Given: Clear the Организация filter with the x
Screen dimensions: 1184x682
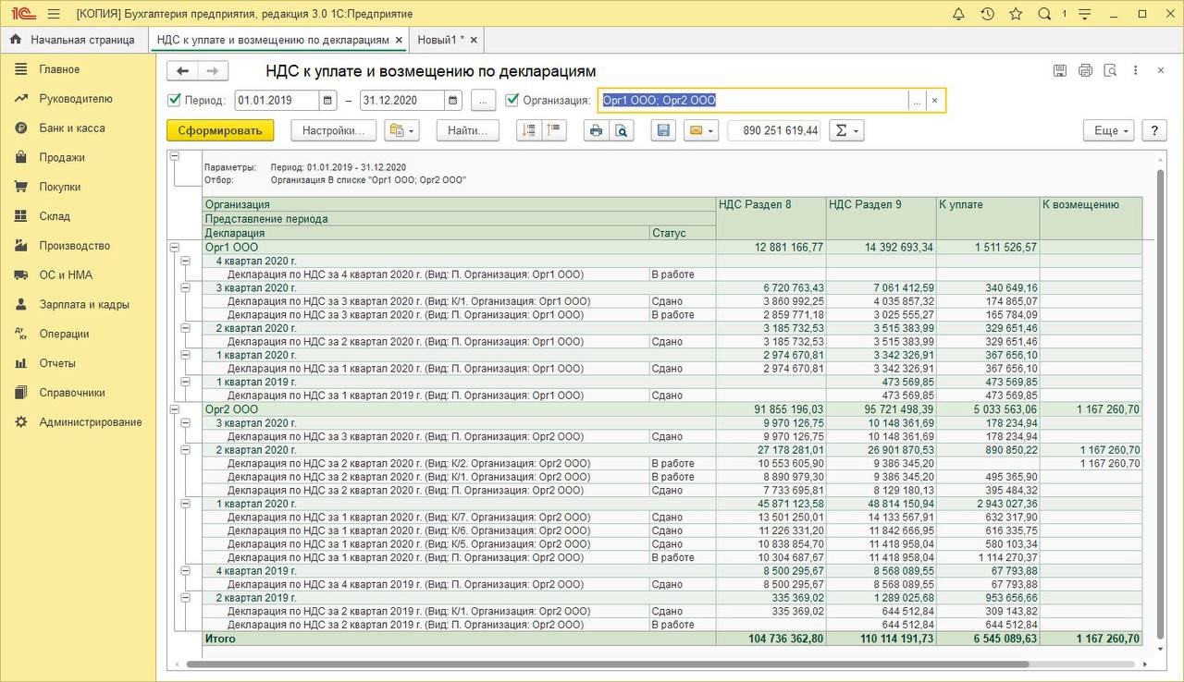Looking at the screenshot, I should tap(934, 101).
